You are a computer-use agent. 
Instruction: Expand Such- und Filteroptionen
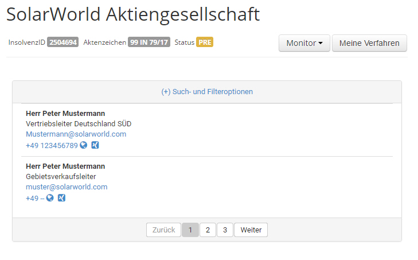(207, 92)
